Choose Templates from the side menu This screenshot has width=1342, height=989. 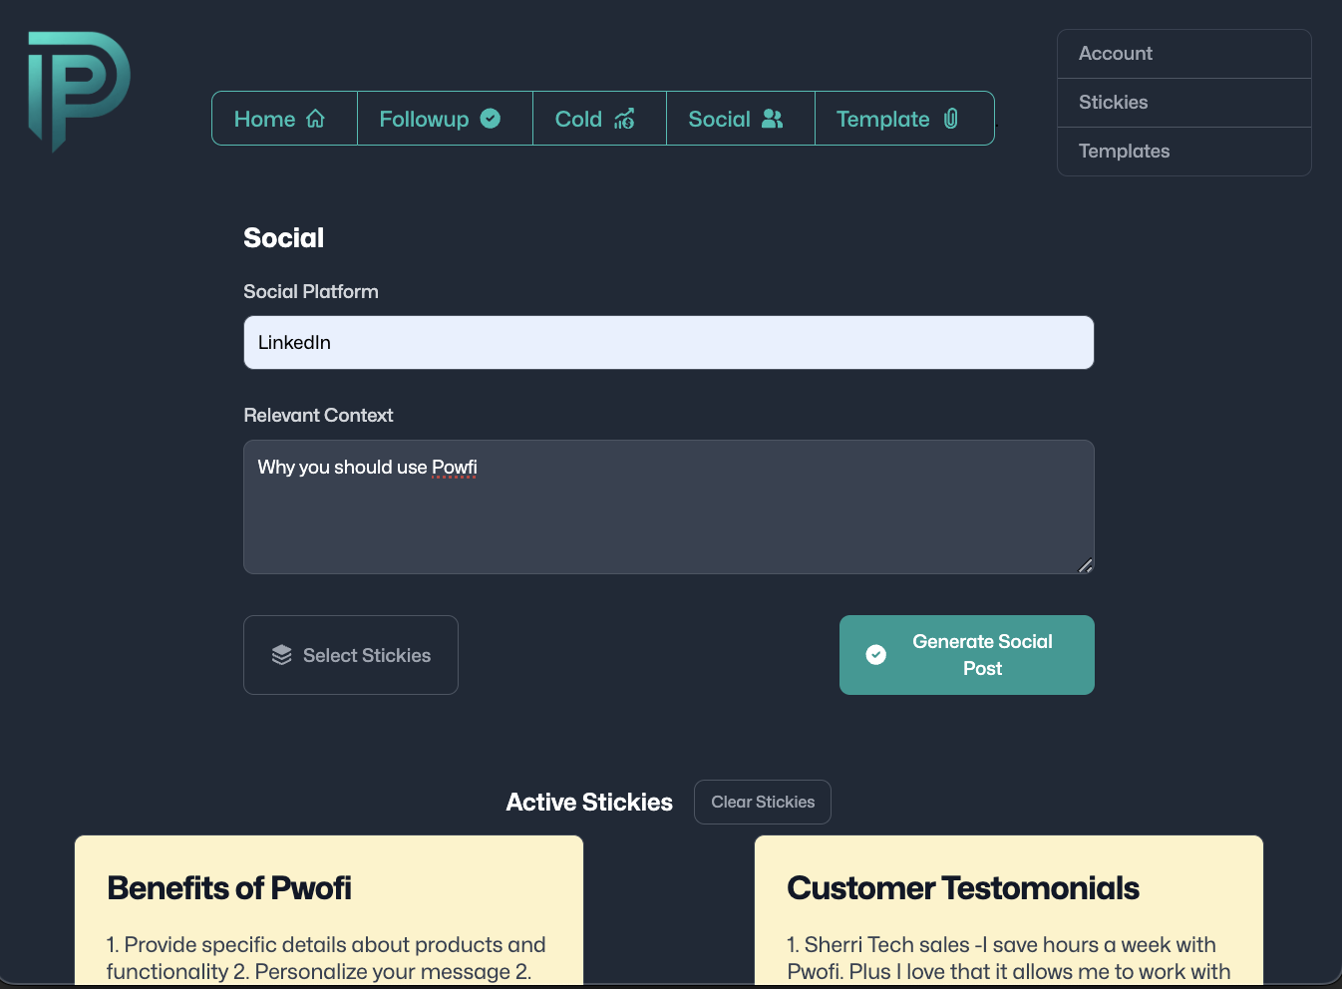pyautogui.click(x=1125, y=152)
